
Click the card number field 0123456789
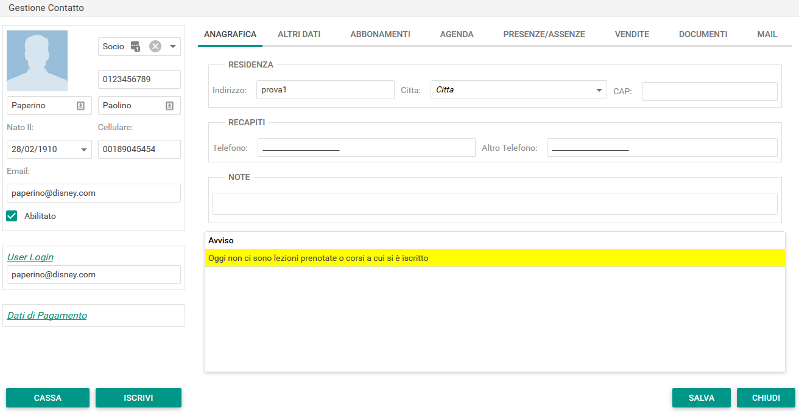point(139,79)
